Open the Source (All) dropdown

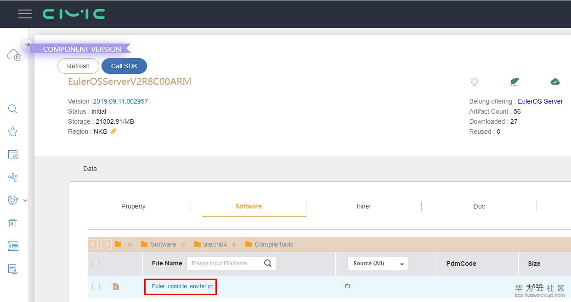tap(378, 264)
